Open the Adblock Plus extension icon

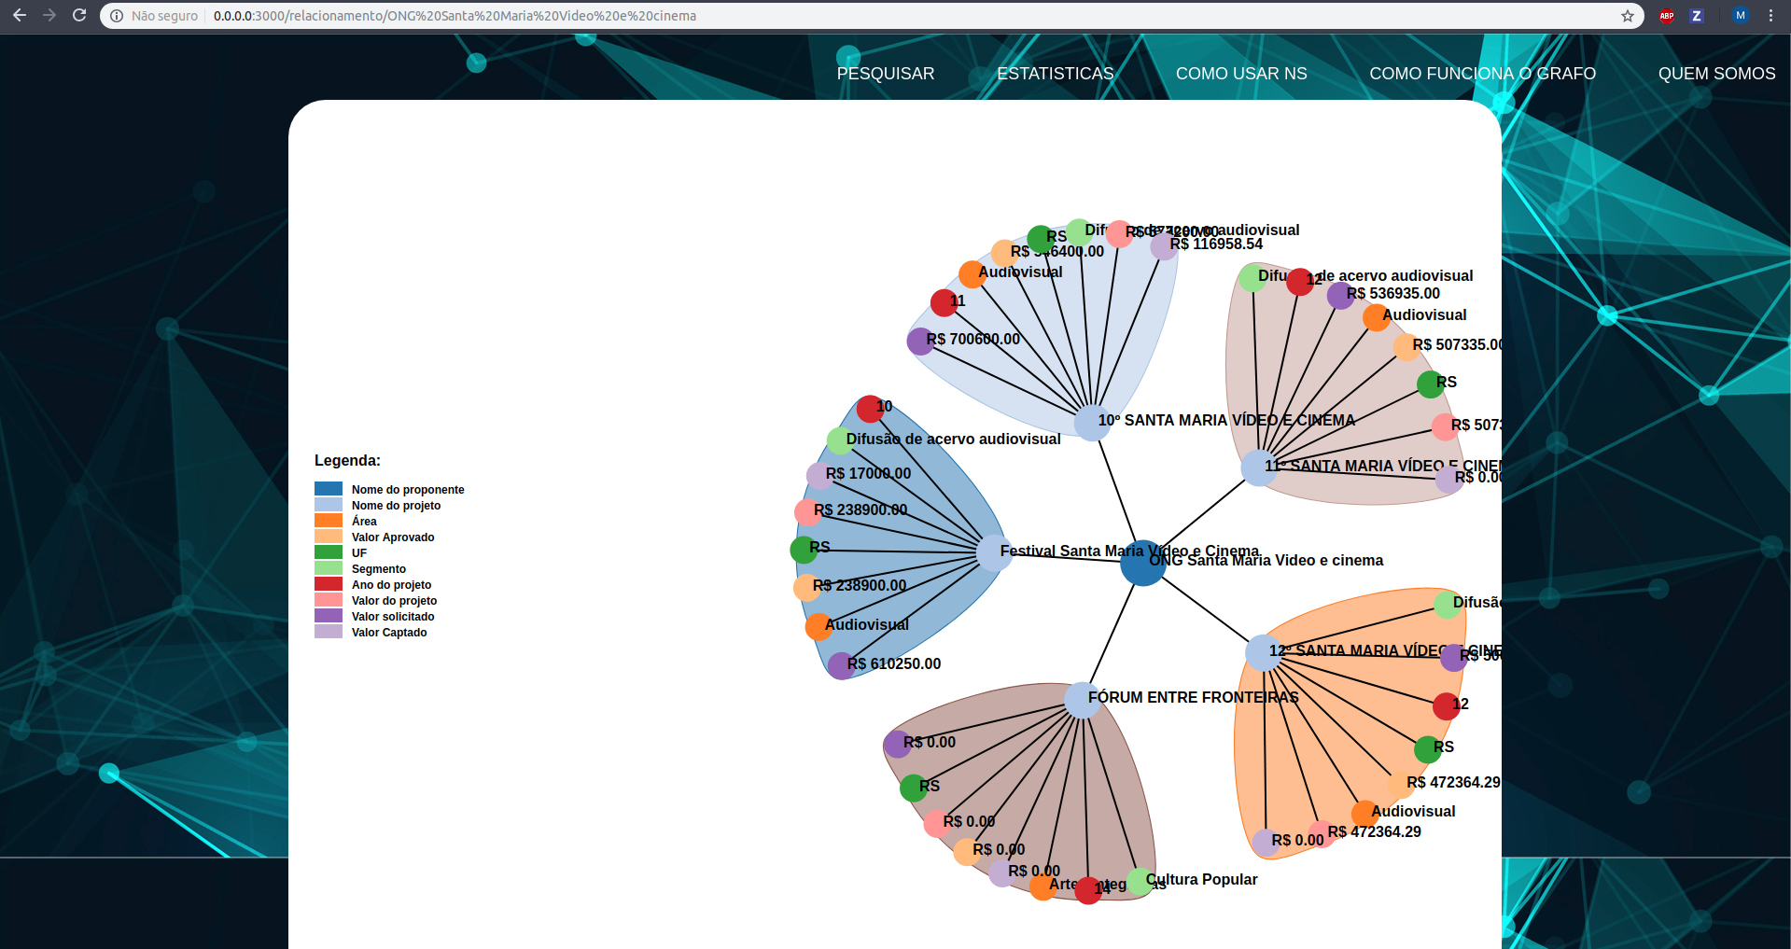point(1667,16)
